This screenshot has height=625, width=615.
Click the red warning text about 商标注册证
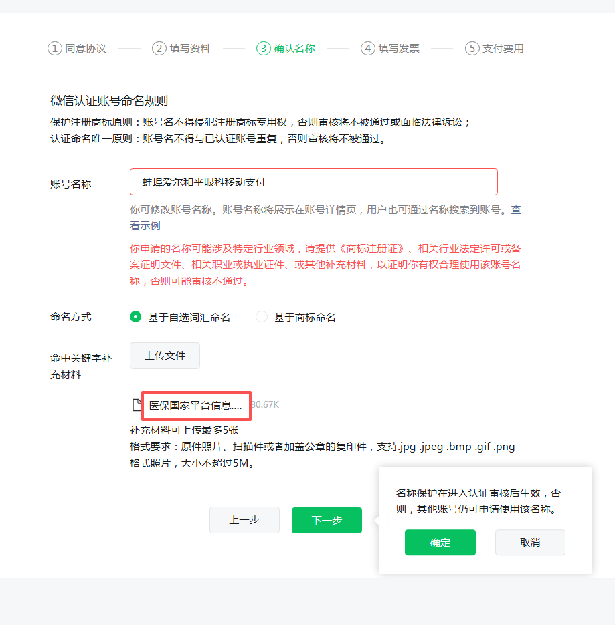pyautogui.click(x=325, y=265)
